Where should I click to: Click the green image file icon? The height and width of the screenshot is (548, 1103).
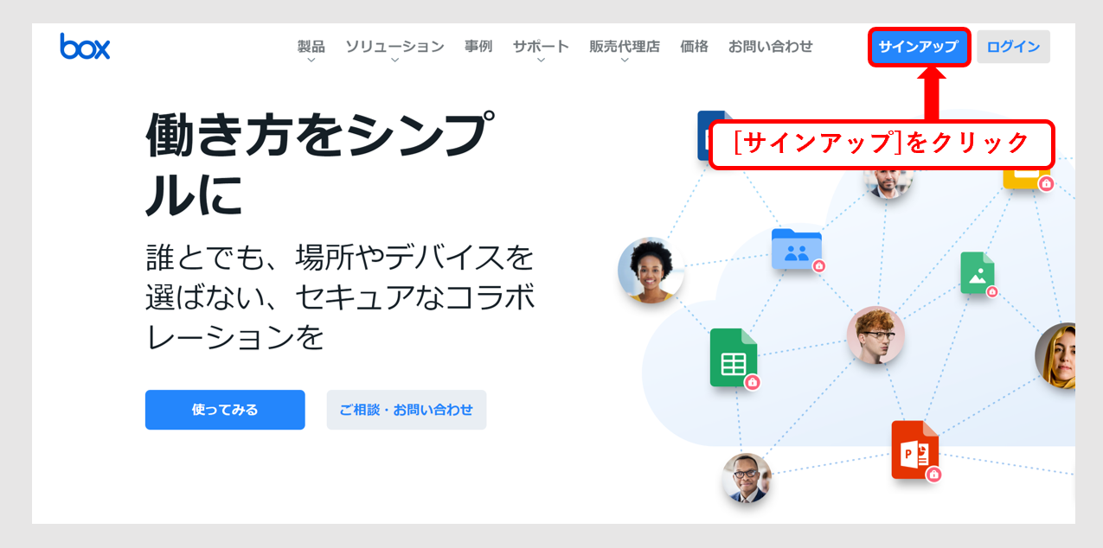[x=978, y=273]
